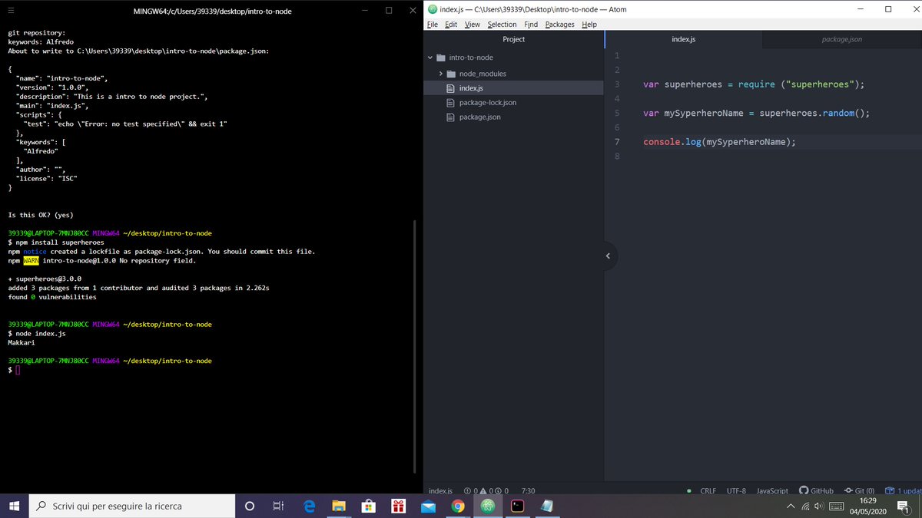922x518 pixels.
Task: Click cursor position 7:30 in status bar
Action: point(528,490)
